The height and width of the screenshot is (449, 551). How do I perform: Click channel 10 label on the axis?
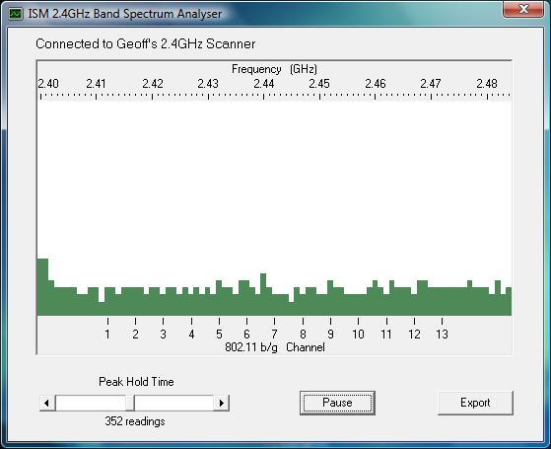click(x=358, y=334)
